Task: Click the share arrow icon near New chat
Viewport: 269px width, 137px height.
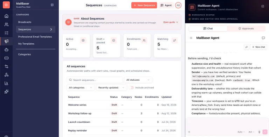Action: 247,47
